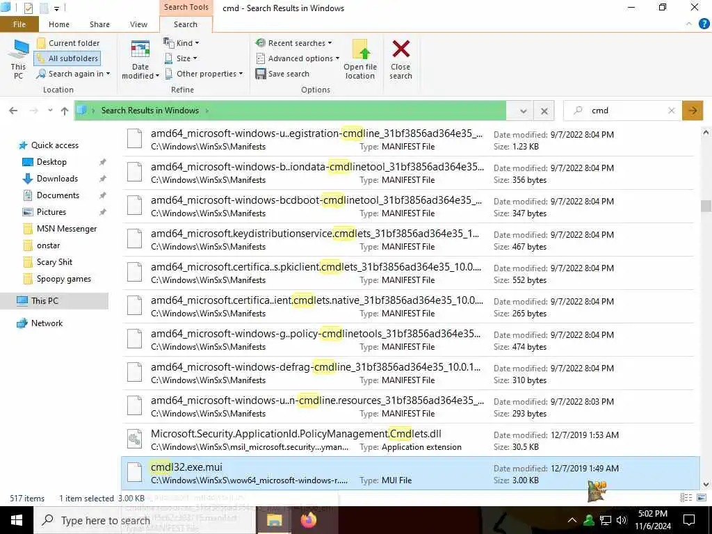This screenshot has width=712, height=534.
Task: Open File Explorer from the taskbar
Action: point(274,520)
